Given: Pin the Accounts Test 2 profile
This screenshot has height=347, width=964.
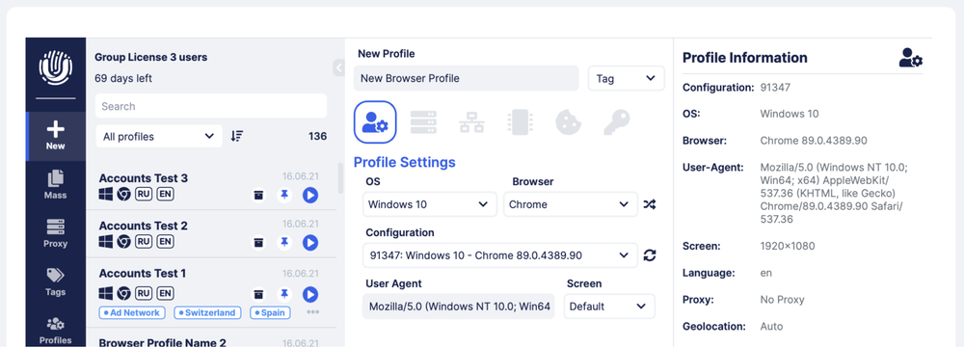Looking at the screenshot, I should pyautogui.click(x=284, y=242).
